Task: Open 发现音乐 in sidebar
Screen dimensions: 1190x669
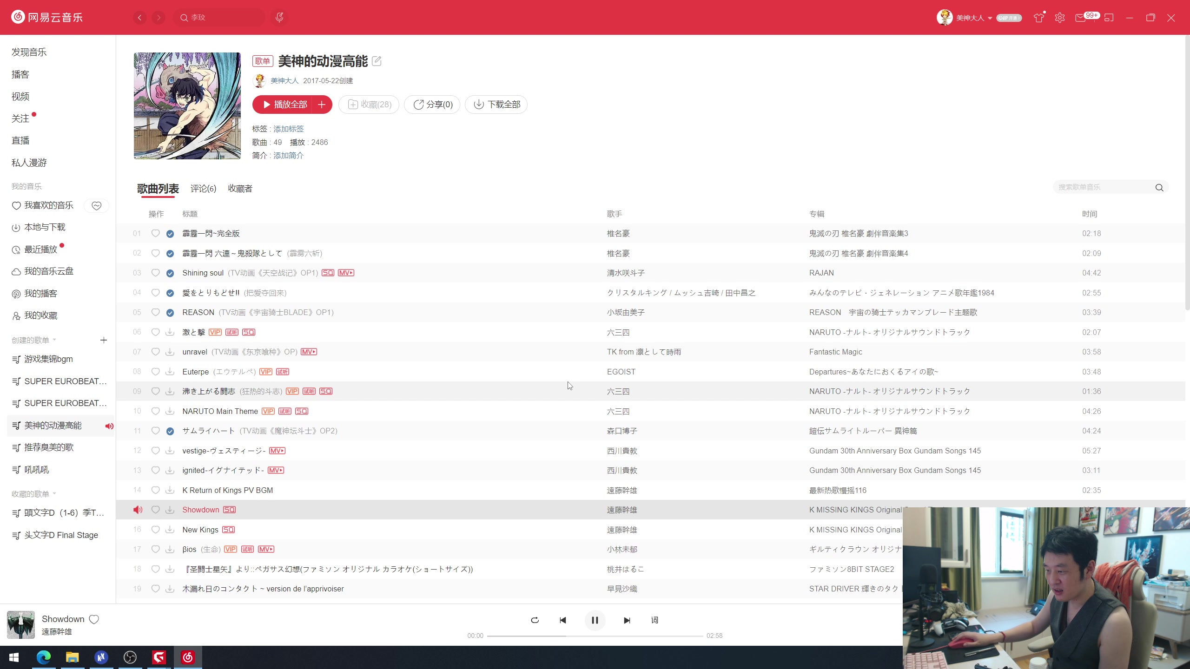Action: (x=29, y=52)
